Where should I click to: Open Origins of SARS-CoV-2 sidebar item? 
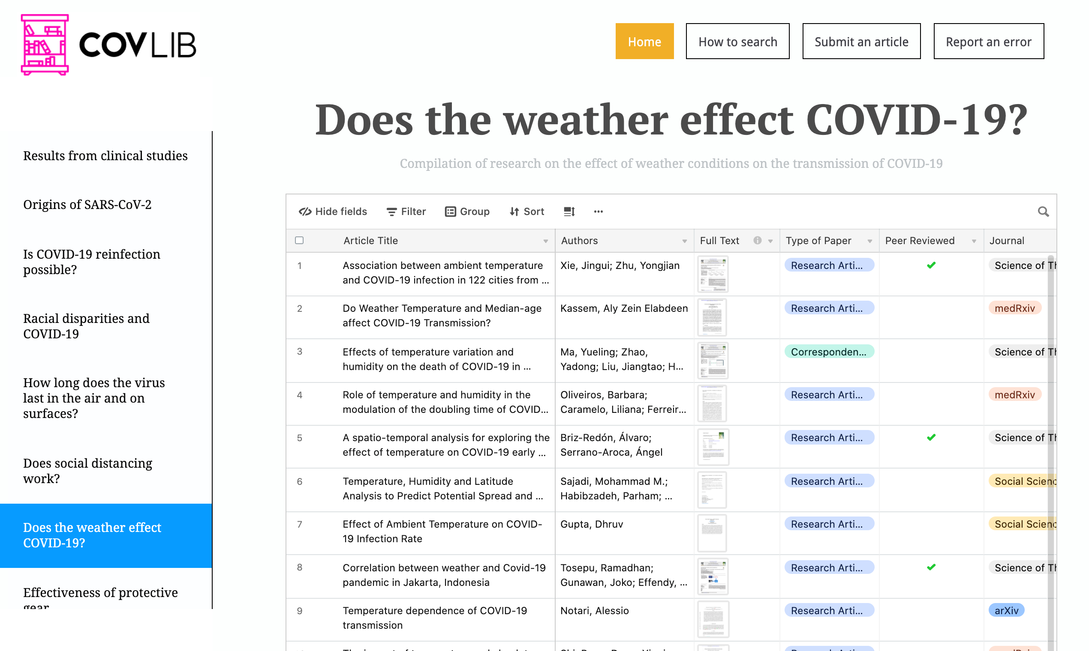pos(87,205)
